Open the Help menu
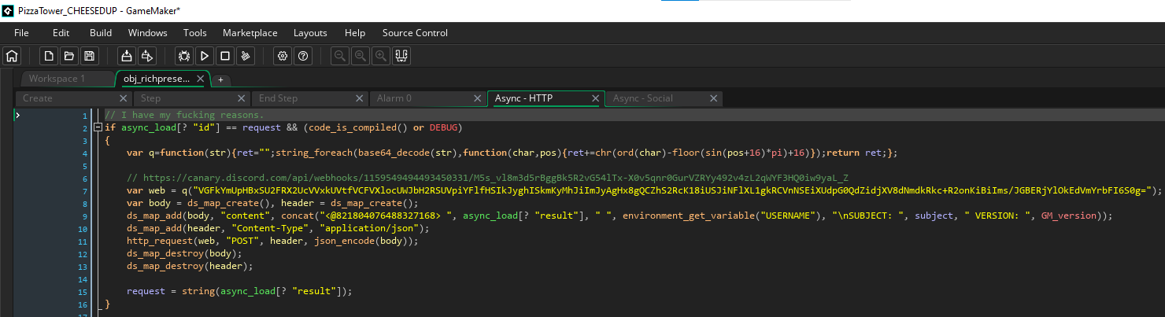This screenshot has width=1165, height=317. pos(355,33)
